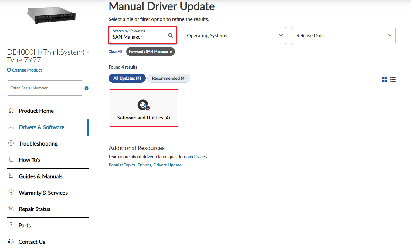Open Product Home menu item

point(48,111)
